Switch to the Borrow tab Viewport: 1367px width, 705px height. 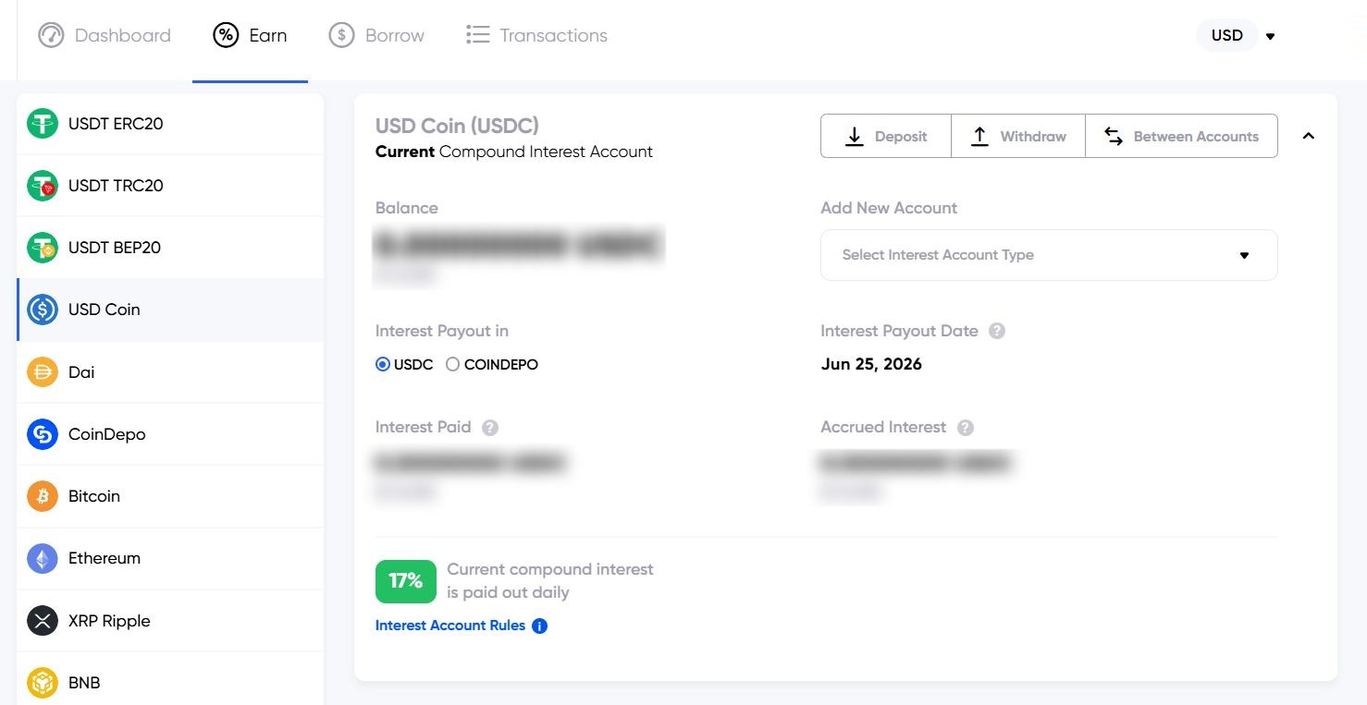pos(376,35)
